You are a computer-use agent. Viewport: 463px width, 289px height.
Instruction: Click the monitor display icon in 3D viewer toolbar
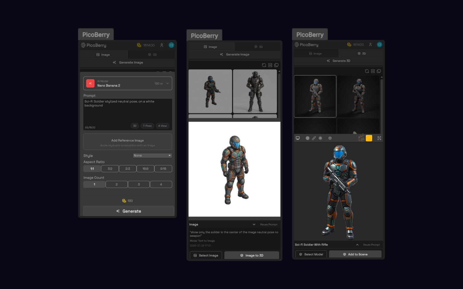point(298,138)
